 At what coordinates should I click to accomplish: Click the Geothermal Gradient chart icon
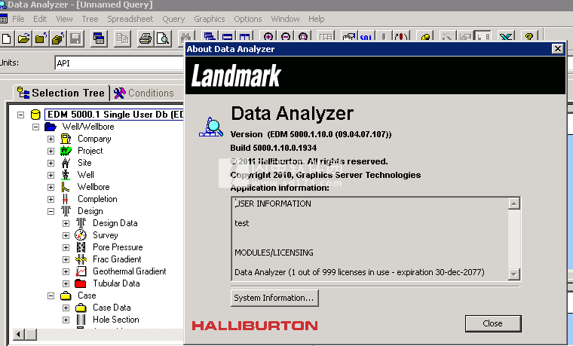pyautogui.click(x=81, y=271)
